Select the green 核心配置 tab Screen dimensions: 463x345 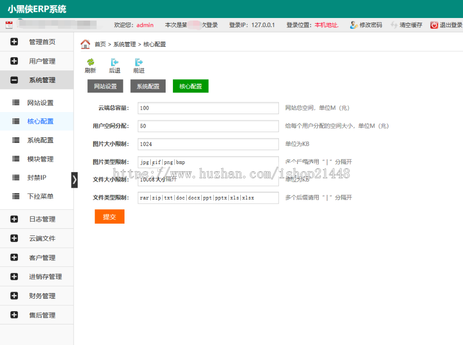pos(190,86)
